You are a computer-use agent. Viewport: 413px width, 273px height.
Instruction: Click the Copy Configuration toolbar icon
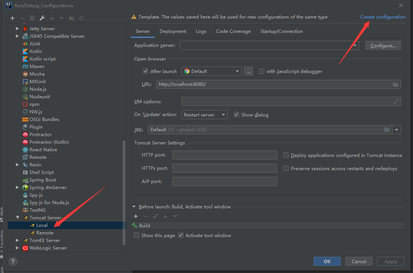(32, 18)
